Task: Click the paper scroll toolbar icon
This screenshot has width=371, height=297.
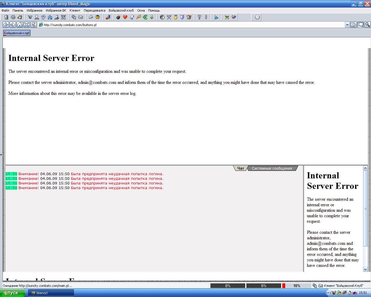Action: pyautogui.click(x=132, y=17)
